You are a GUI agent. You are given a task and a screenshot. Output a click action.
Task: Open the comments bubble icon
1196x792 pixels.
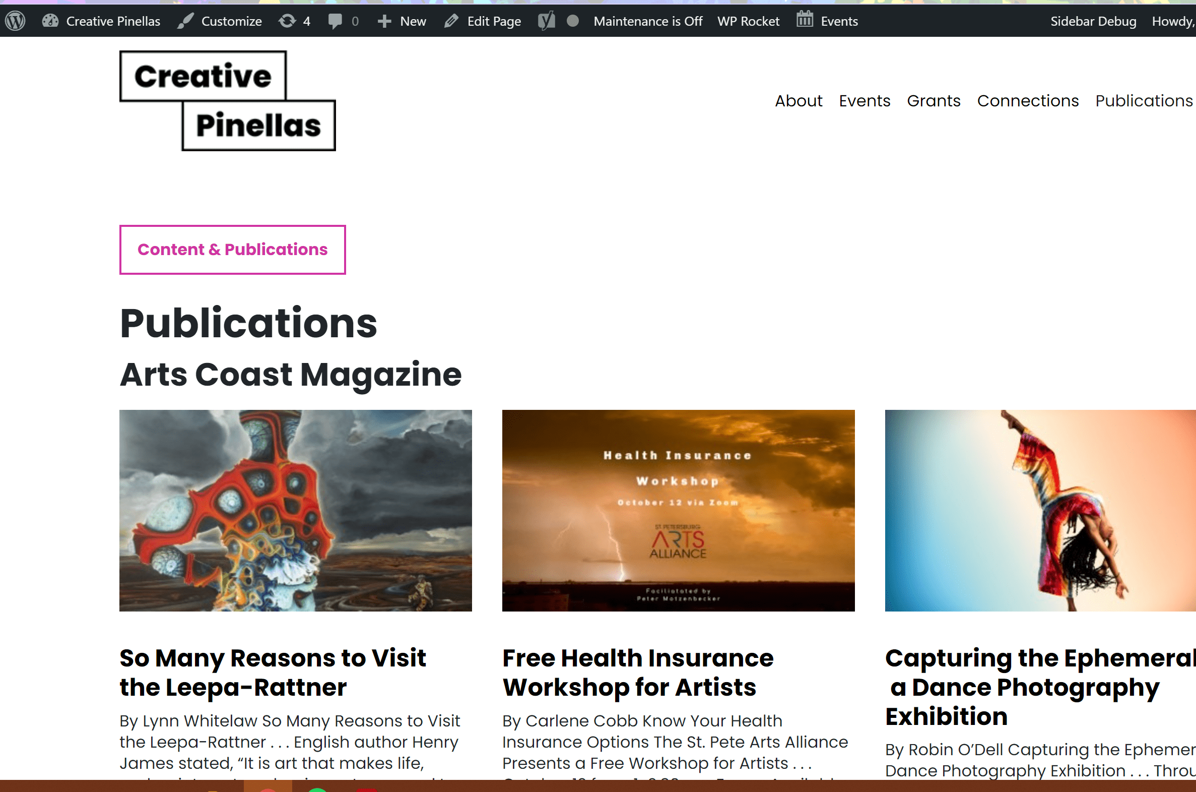click(x=335, y=21)
